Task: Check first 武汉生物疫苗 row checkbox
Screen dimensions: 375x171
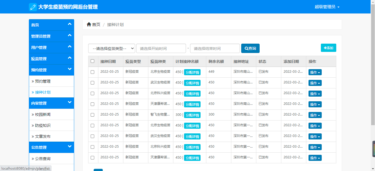Action: tap(92, 83)
